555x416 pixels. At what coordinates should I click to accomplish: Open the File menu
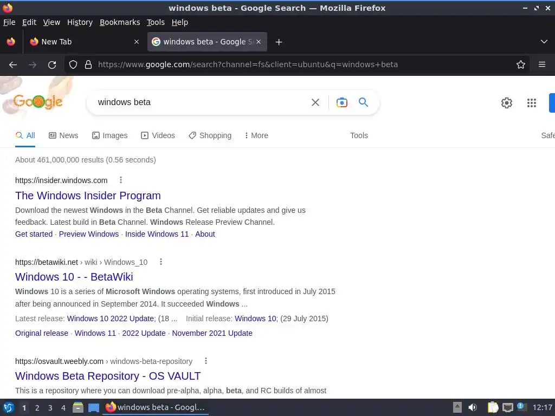coord(9,22)
